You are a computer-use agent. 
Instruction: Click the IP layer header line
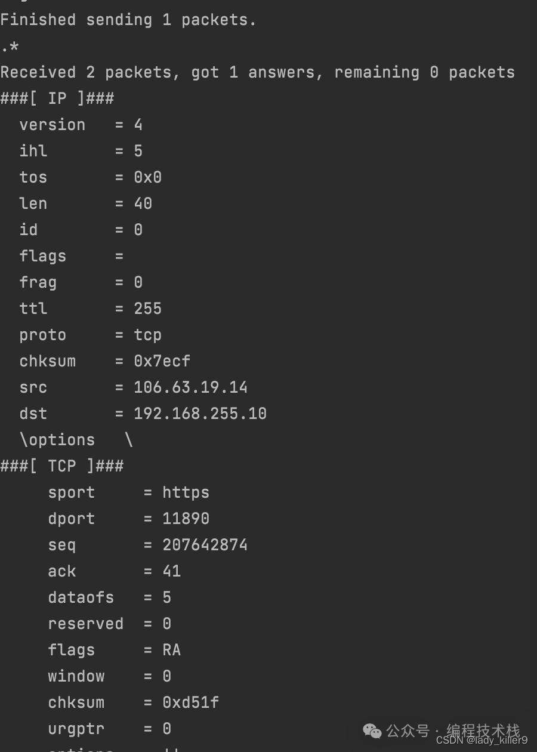pos(57,98)
